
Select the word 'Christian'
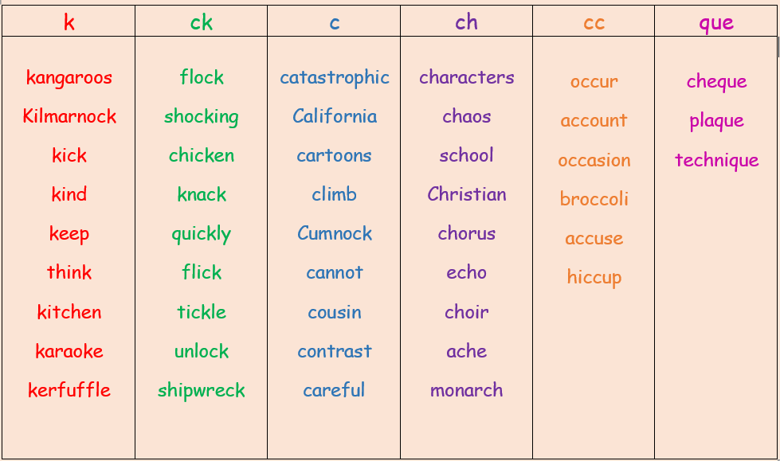coord(467,194)
